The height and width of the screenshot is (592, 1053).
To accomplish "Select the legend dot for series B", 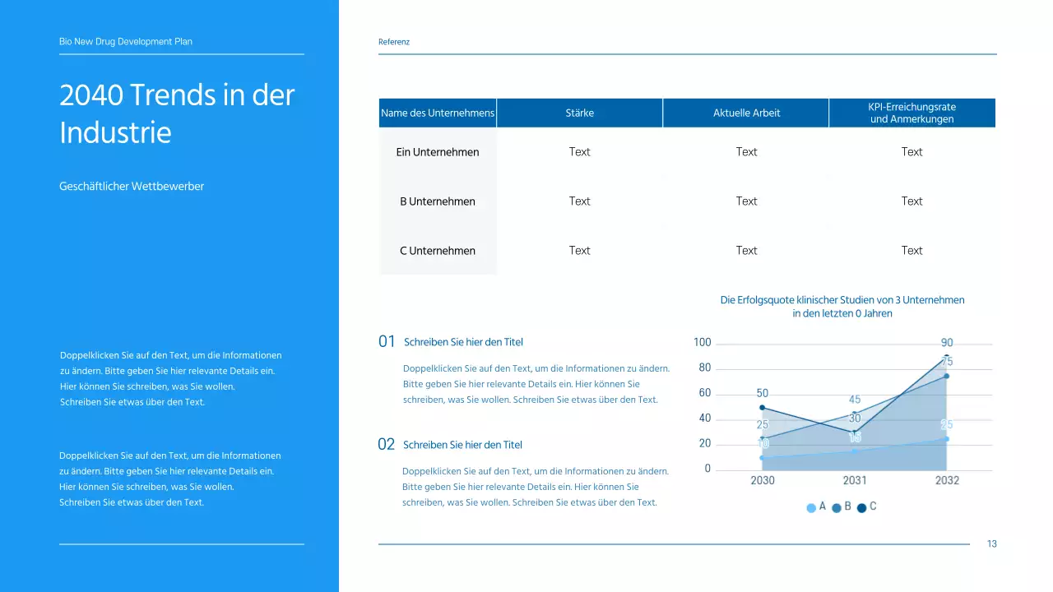I will (x=837, y=506).
